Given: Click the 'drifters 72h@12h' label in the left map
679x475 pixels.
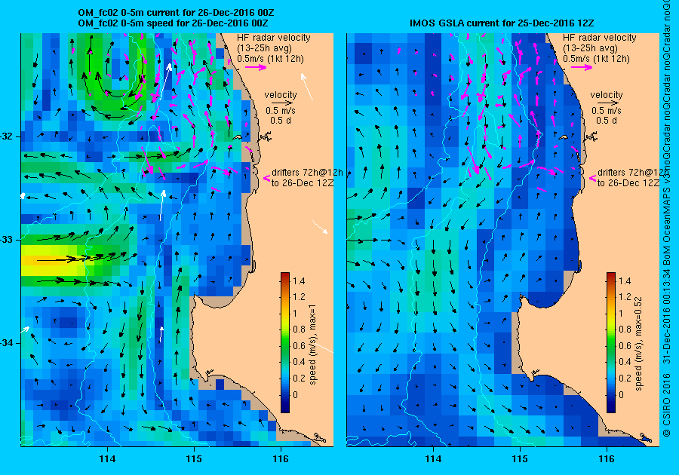Looking at the screenshot, I should click(307, 172).
